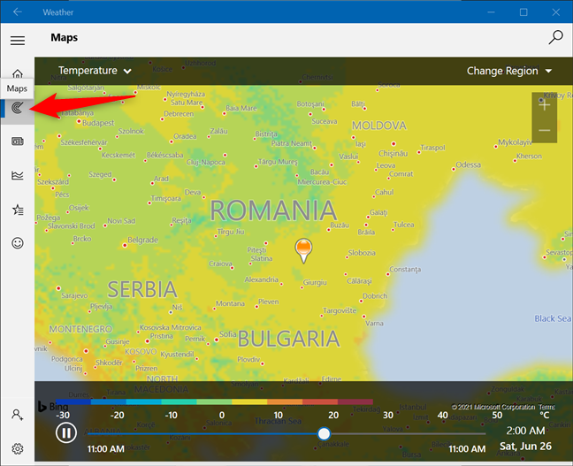Open Historical Weather chart icon
Image resolution: width=573 pixels, height=466 pixels.
coord(18,175)
